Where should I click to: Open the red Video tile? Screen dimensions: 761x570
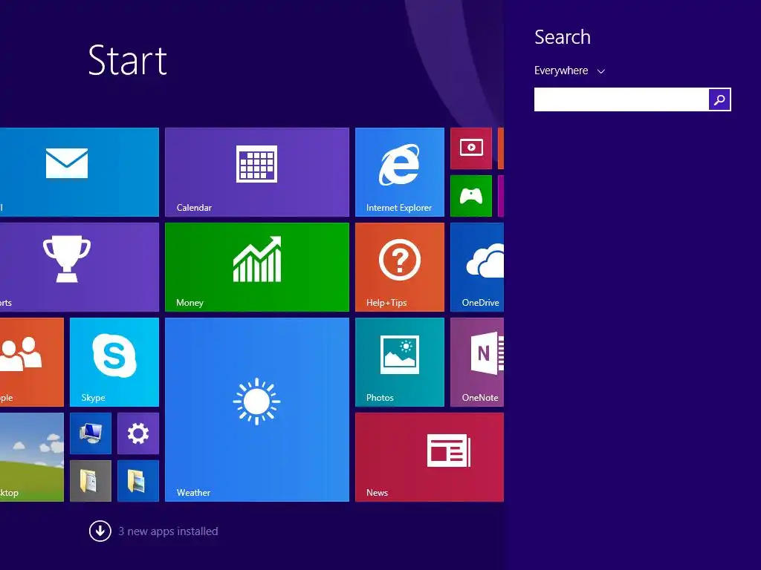[x=470, y=148]
